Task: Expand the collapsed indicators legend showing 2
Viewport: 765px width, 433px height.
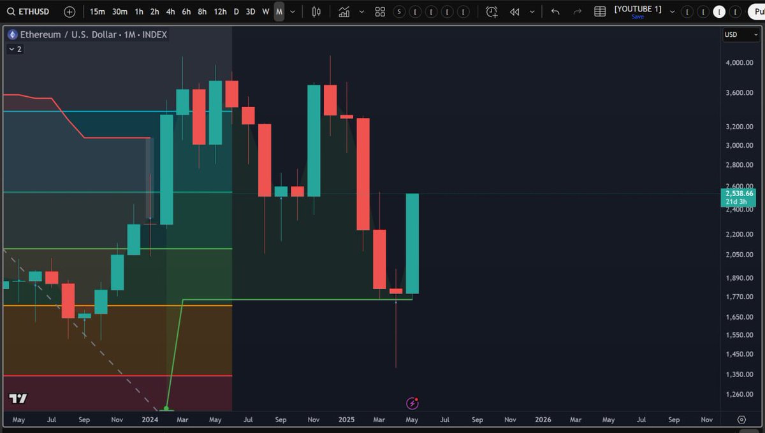Action: [x=15, y=49]
